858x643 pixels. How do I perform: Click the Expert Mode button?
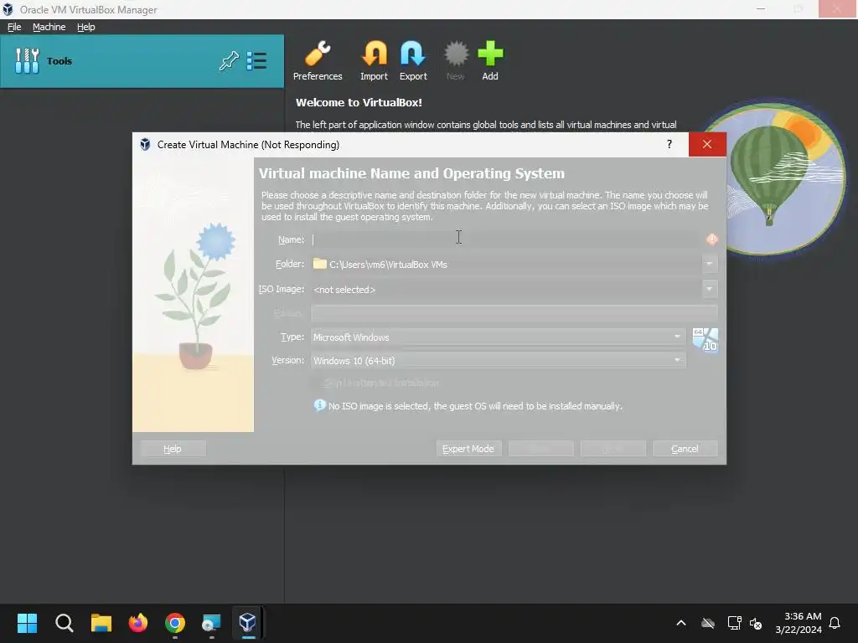click(x=468, y=449)
